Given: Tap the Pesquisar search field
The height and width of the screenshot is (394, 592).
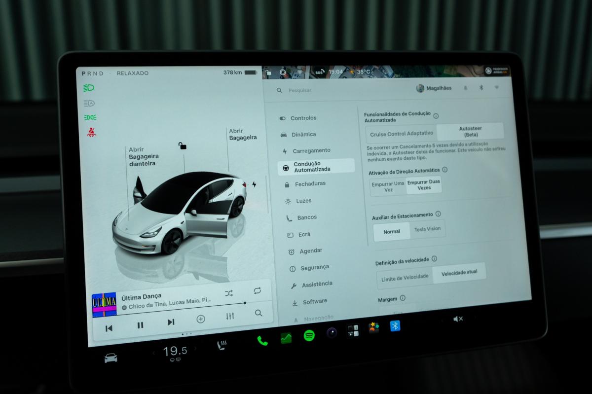Looking at the screenshot, I should click(x=300, y=90).
